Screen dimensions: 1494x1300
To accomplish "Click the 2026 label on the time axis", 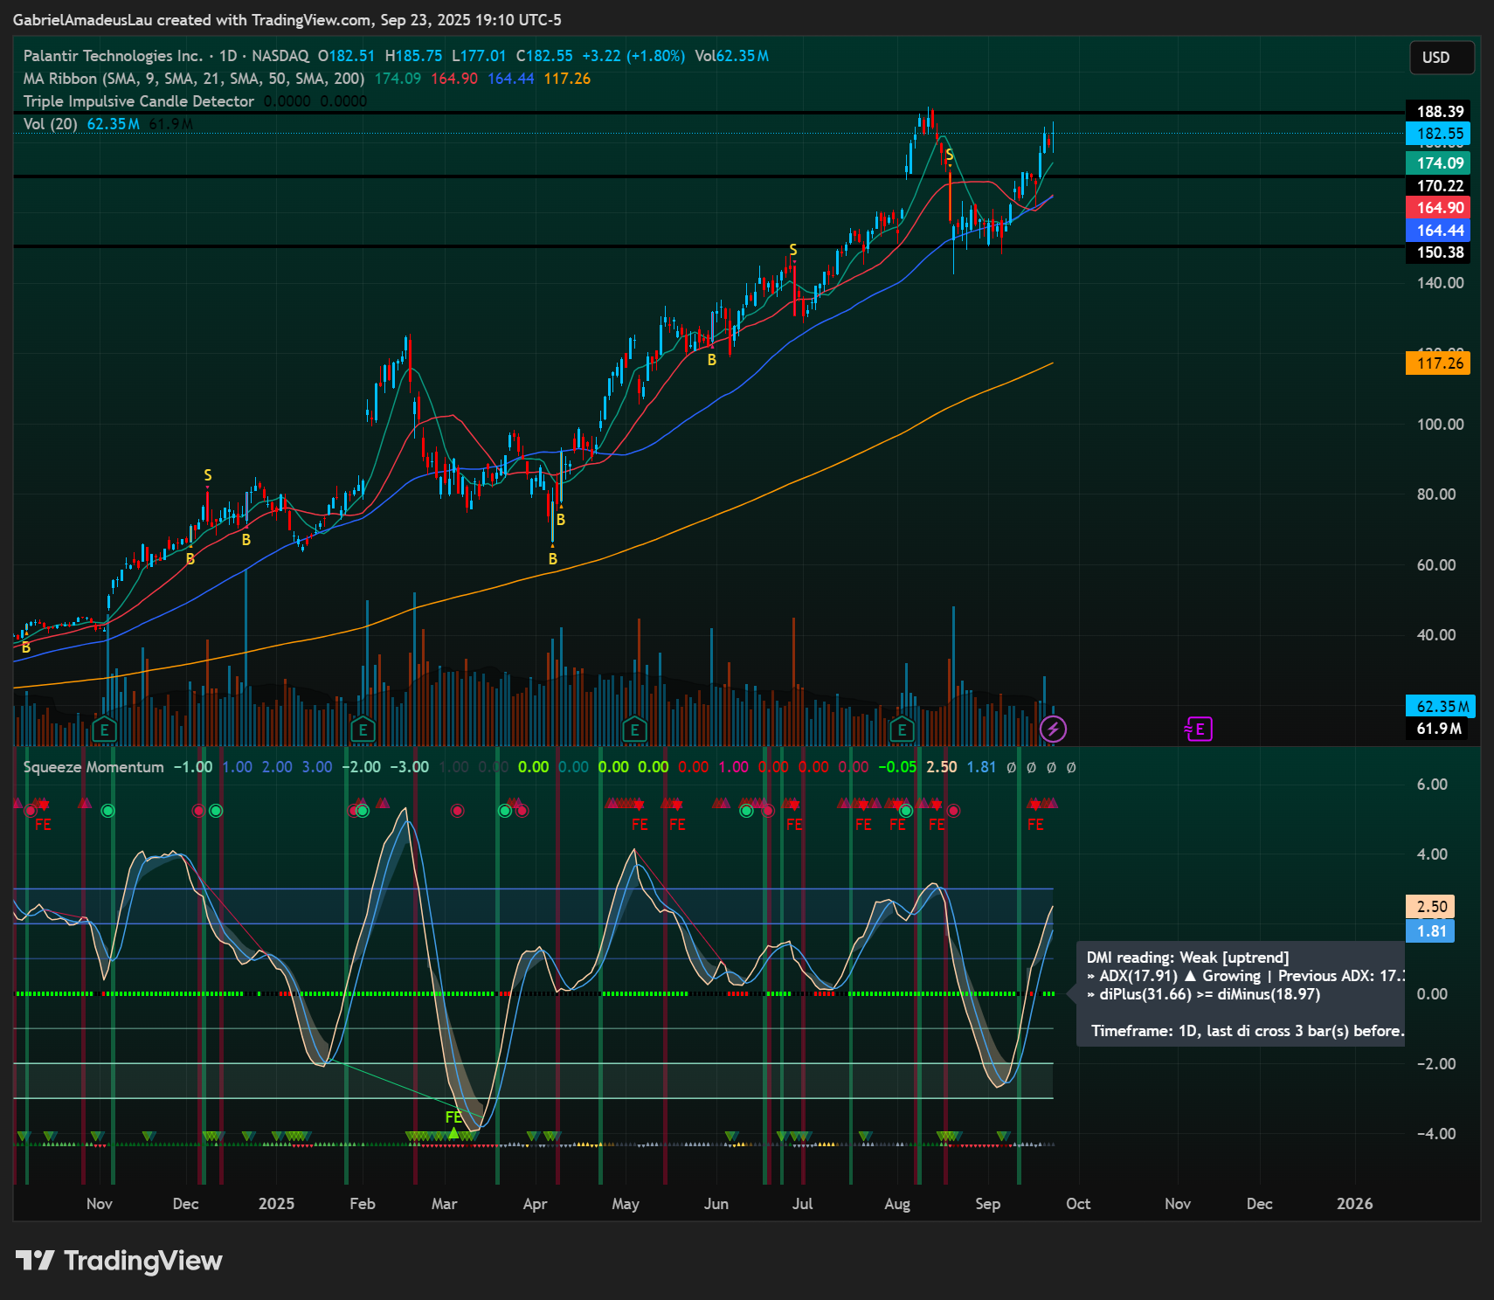I will tap(1355, 1204).
